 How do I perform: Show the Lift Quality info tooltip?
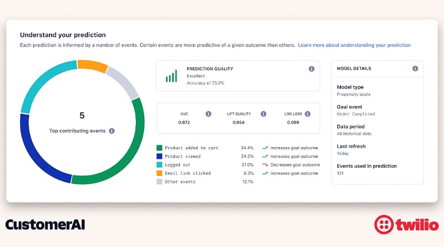coord(263,114)
